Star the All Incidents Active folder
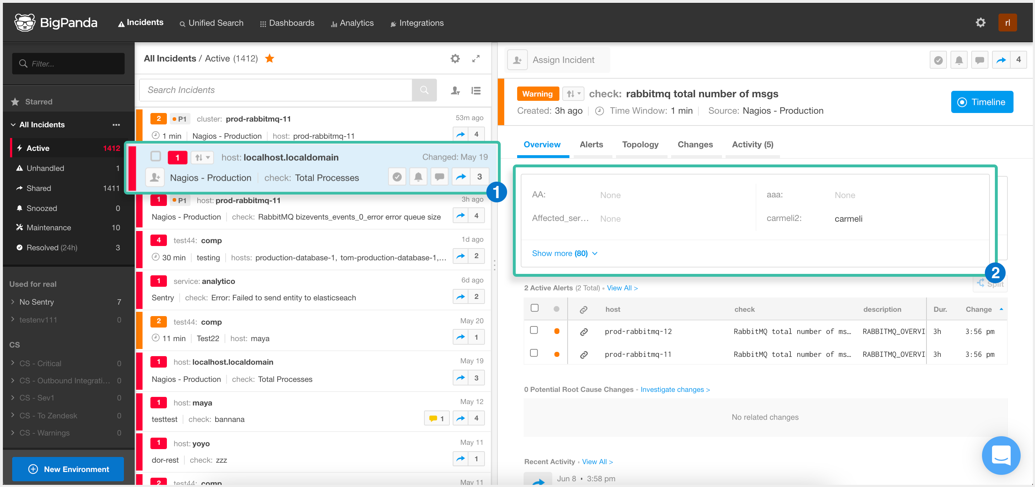Viewport: 1035px width, 487px height. [x=270, y=59]
